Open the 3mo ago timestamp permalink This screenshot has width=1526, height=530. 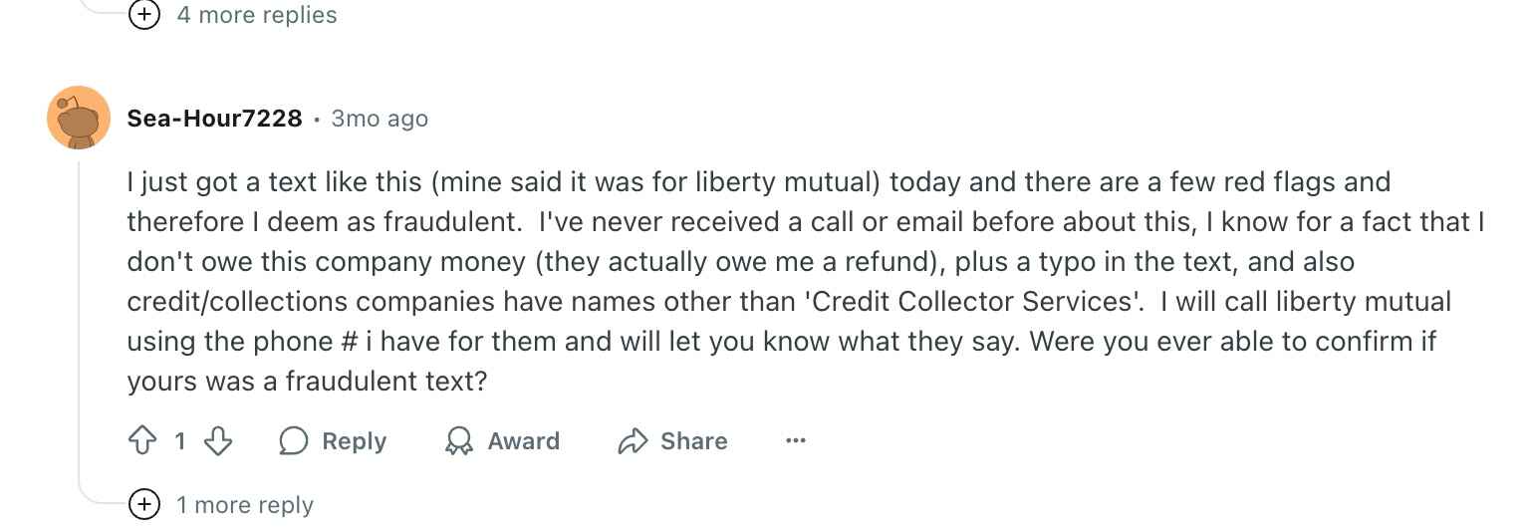(380, 119)
